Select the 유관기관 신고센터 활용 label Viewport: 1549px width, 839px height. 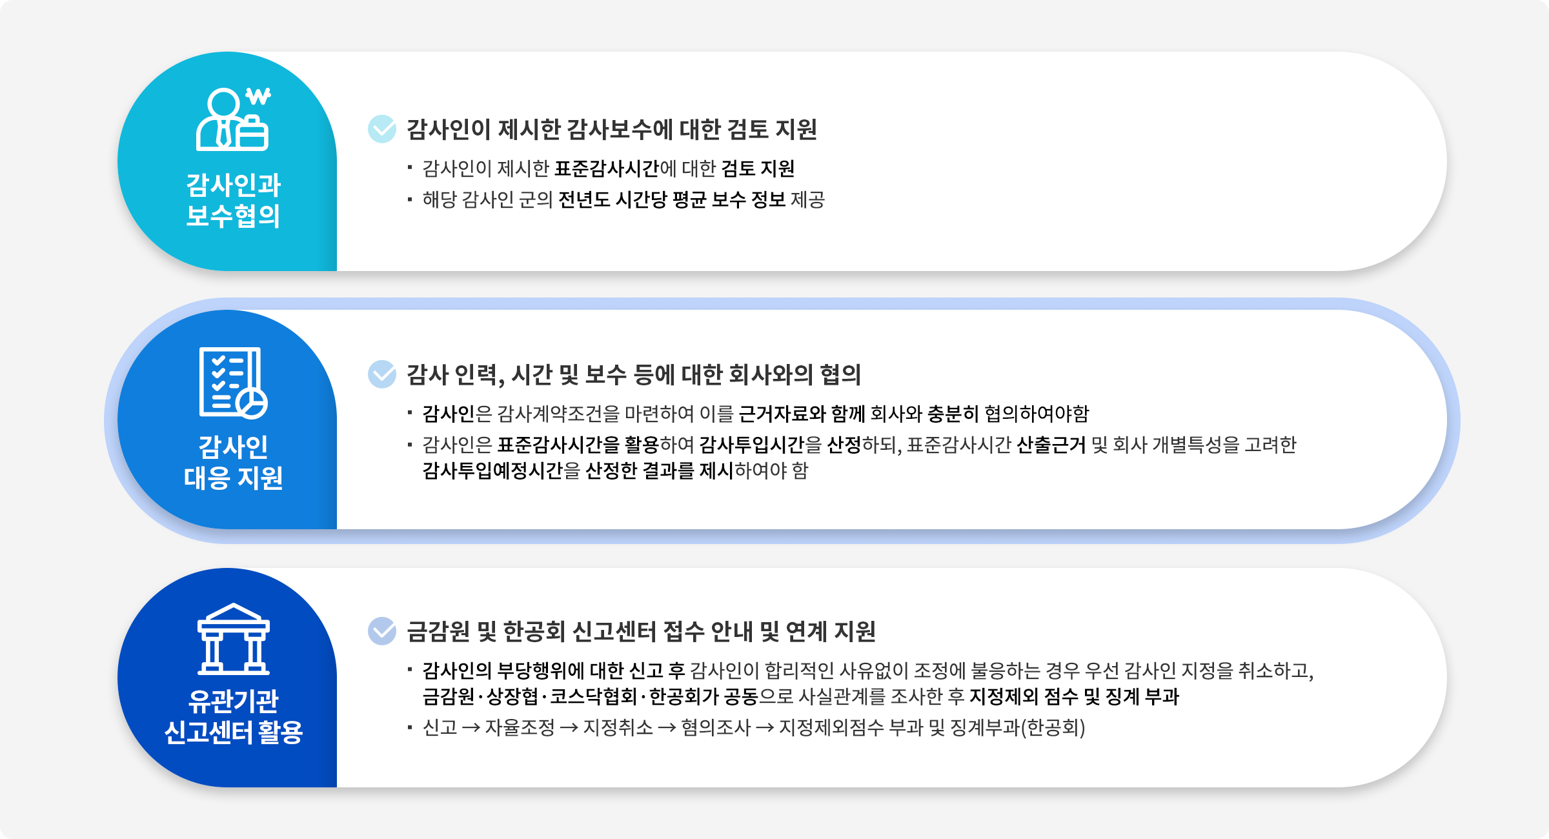(x=233, y=716)
